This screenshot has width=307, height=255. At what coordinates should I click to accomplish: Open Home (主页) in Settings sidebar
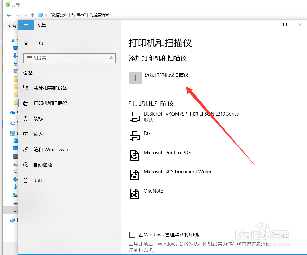tap(38, 43)
